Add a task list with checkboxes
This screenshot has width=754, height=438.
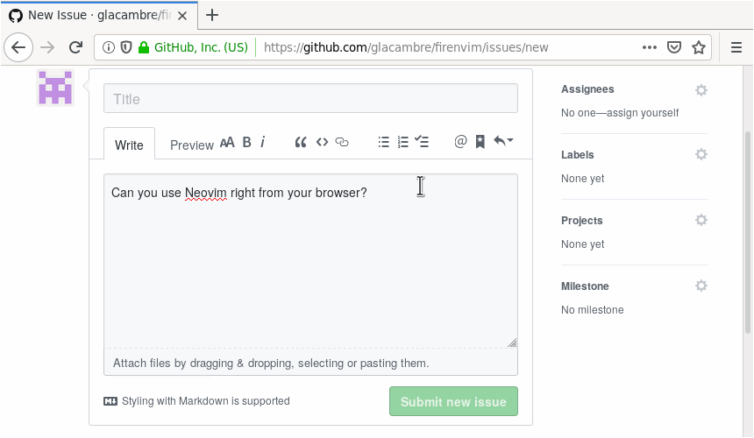coord(422,142)
